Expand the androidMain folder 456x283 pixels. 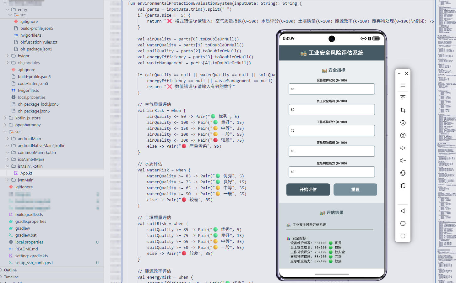pyautogui.click(x=8, y=139)
